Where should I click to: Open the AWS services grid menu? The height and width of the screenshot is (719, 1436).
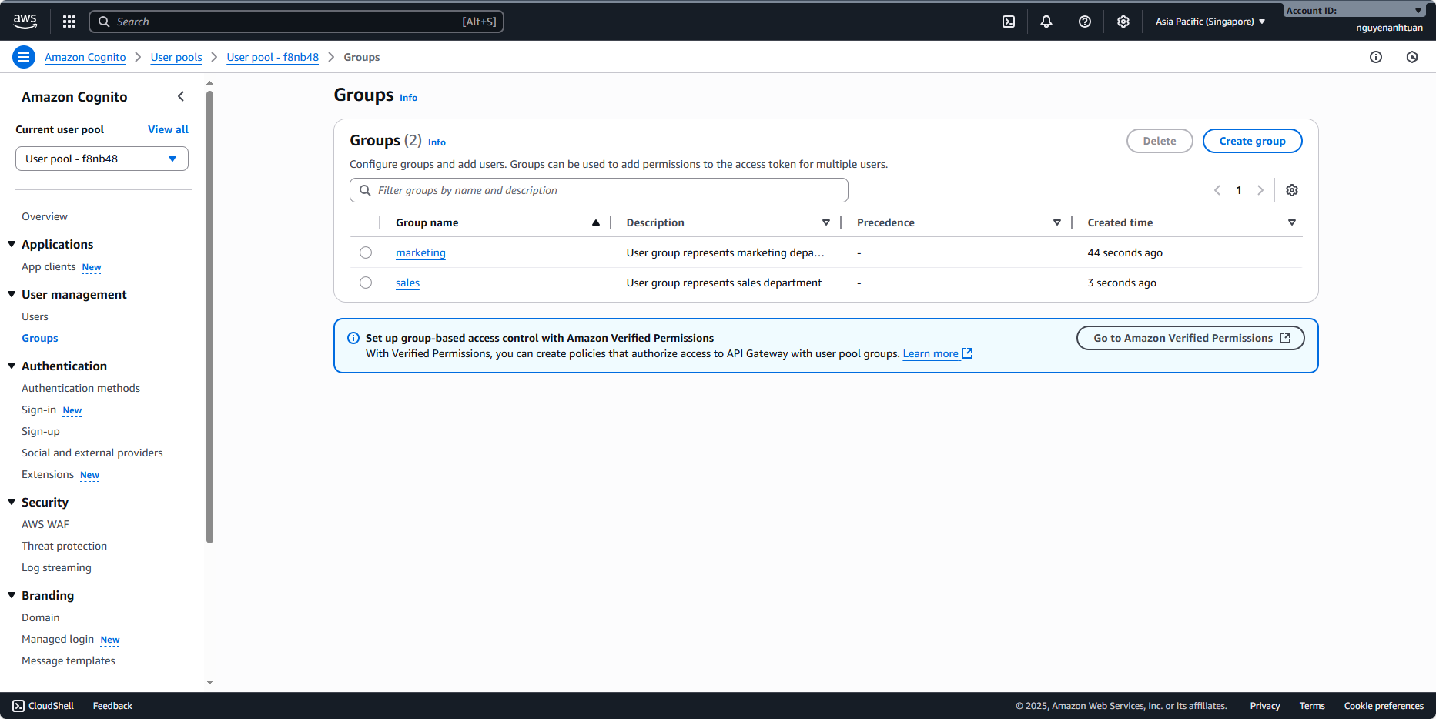[69, 22]
